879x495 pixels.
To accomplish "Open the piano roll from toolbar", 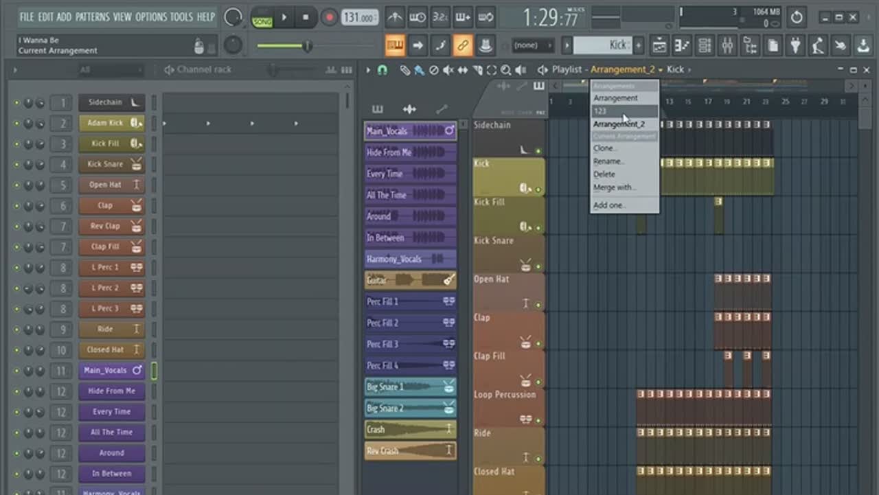I will click(682, 46).
